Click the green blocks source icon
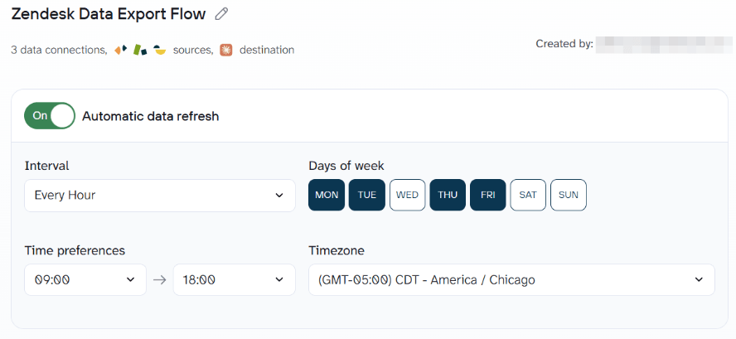The height and width of the screenshot is (339, 736). [x=140, y=50]
